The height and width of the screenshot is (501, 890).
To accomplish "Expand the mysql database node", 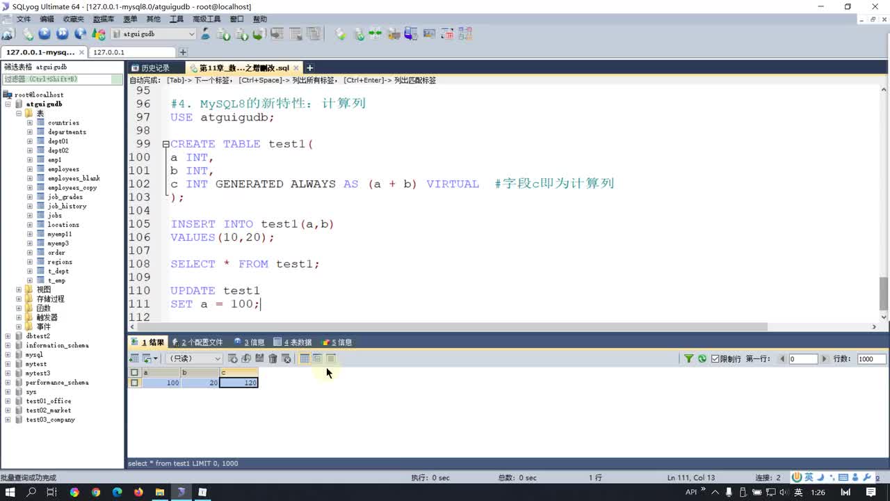I will 8,355.
